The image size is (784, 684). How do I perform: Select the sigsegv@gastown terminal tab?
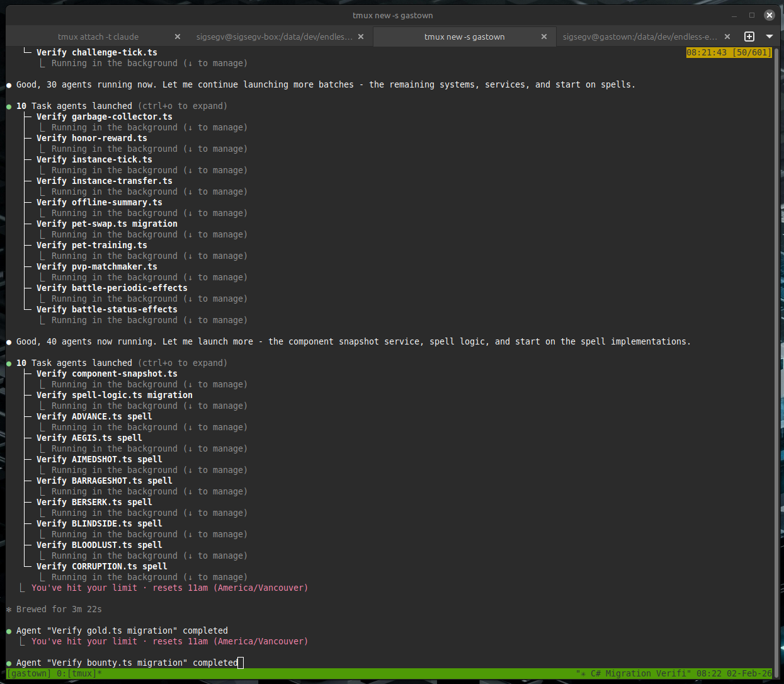click(639, 37)
